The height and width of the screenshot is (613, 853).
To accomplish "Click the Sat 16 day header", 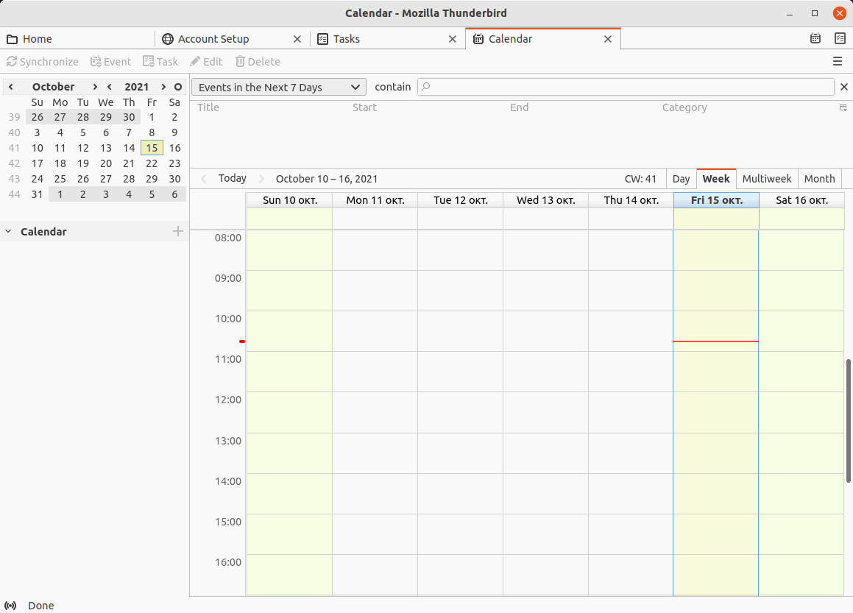I will coord(802,200).
